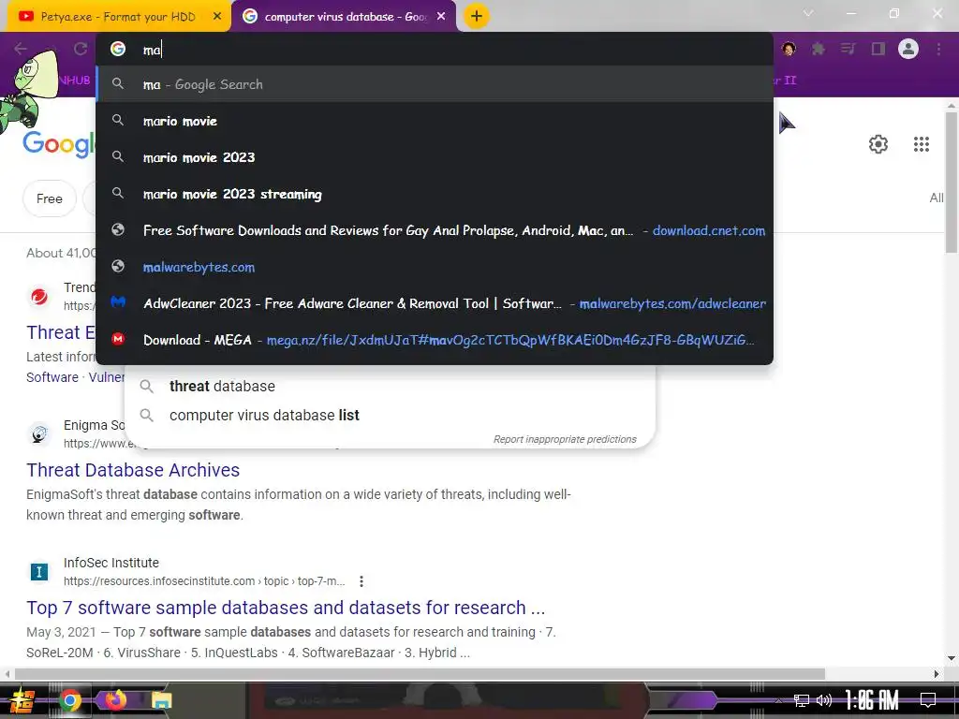Click the vertical scrollbar thumb
Viewport: 959px width, 719px height.
tap(952, 183)
